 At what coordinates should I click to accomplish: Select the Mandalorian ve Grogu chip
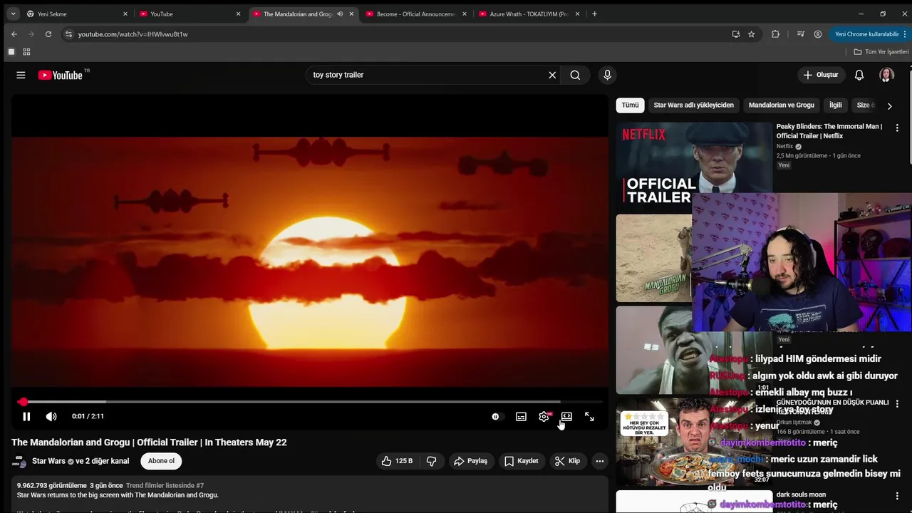pyautogui.click(x=781, y=105)
